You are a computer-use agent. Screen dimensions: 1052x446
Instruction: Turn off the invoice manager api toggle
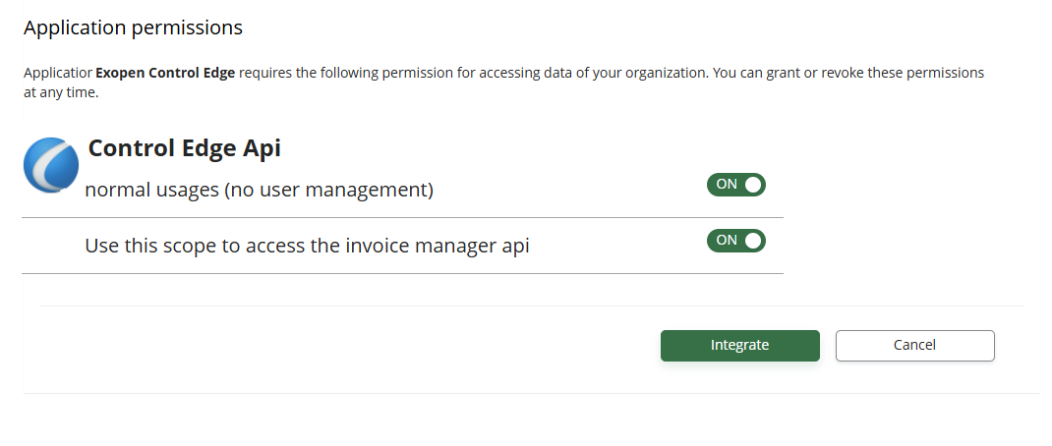[x=735, y=241]
